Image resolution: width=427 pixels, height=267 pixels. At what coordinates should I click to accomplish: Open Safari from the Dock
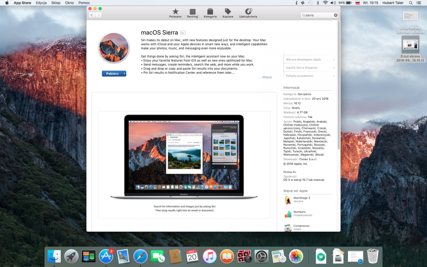(x=141, y=256)
